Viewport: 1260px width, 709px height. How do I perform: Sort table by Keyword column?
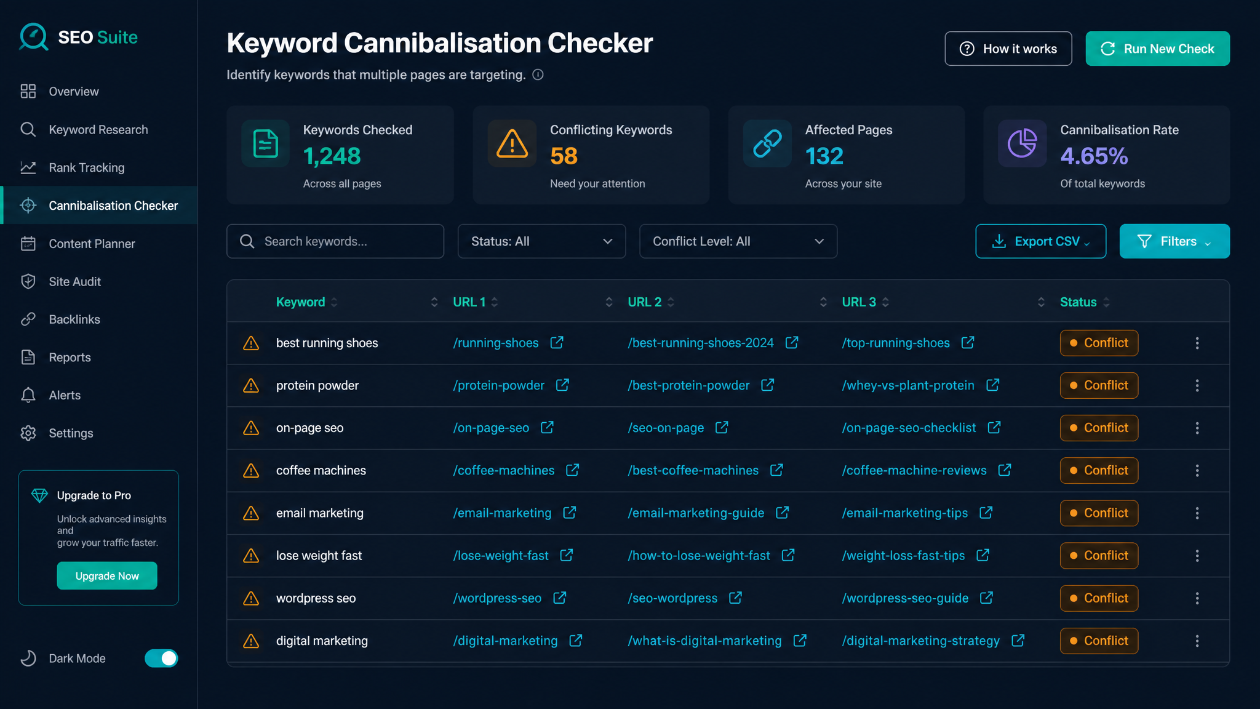300,302
